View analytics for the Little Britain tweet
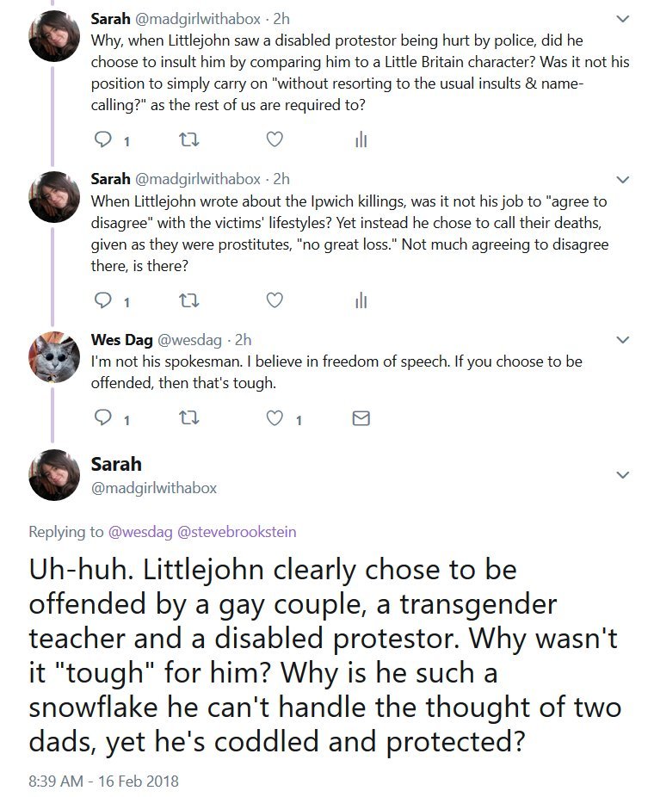The height and width of the screenshot is (797, 654). (x=361, y=139)
